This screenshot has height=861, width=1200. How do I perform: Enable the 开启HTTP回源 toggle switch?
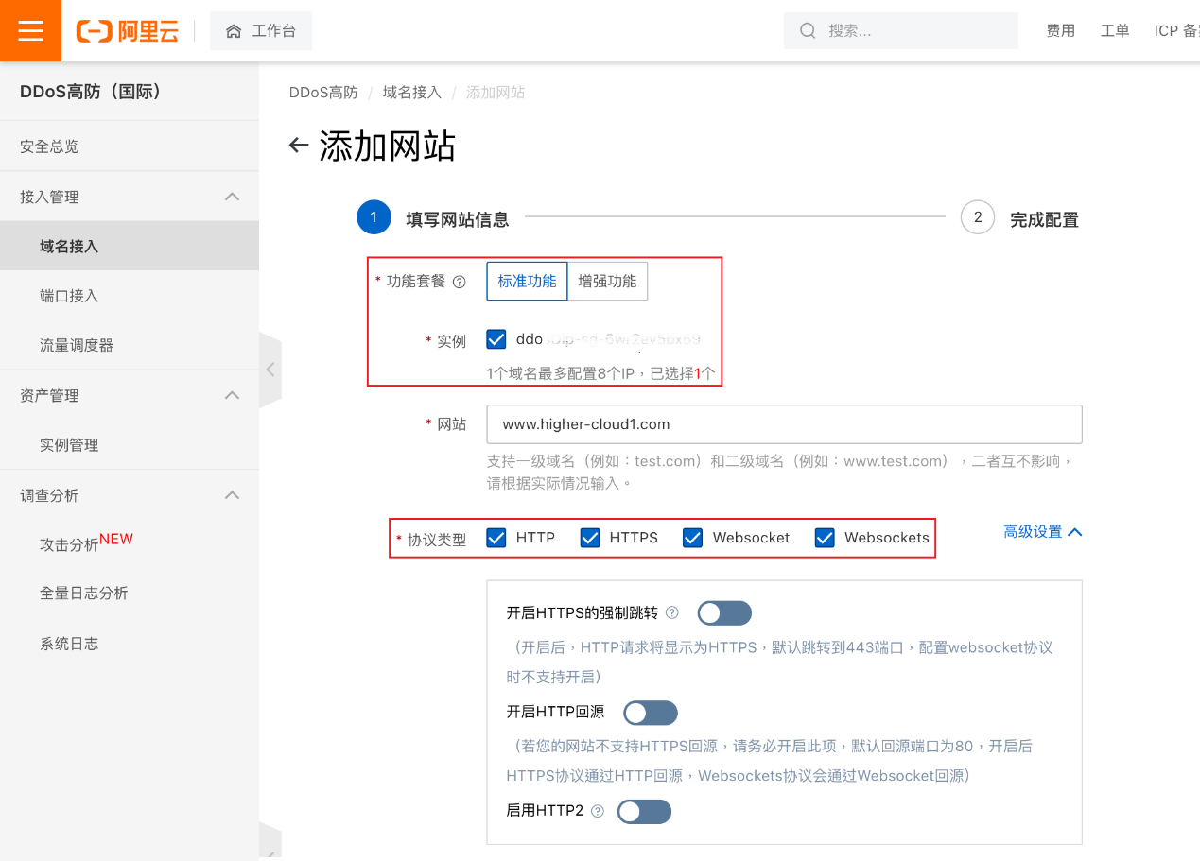[x=651, y=713]
